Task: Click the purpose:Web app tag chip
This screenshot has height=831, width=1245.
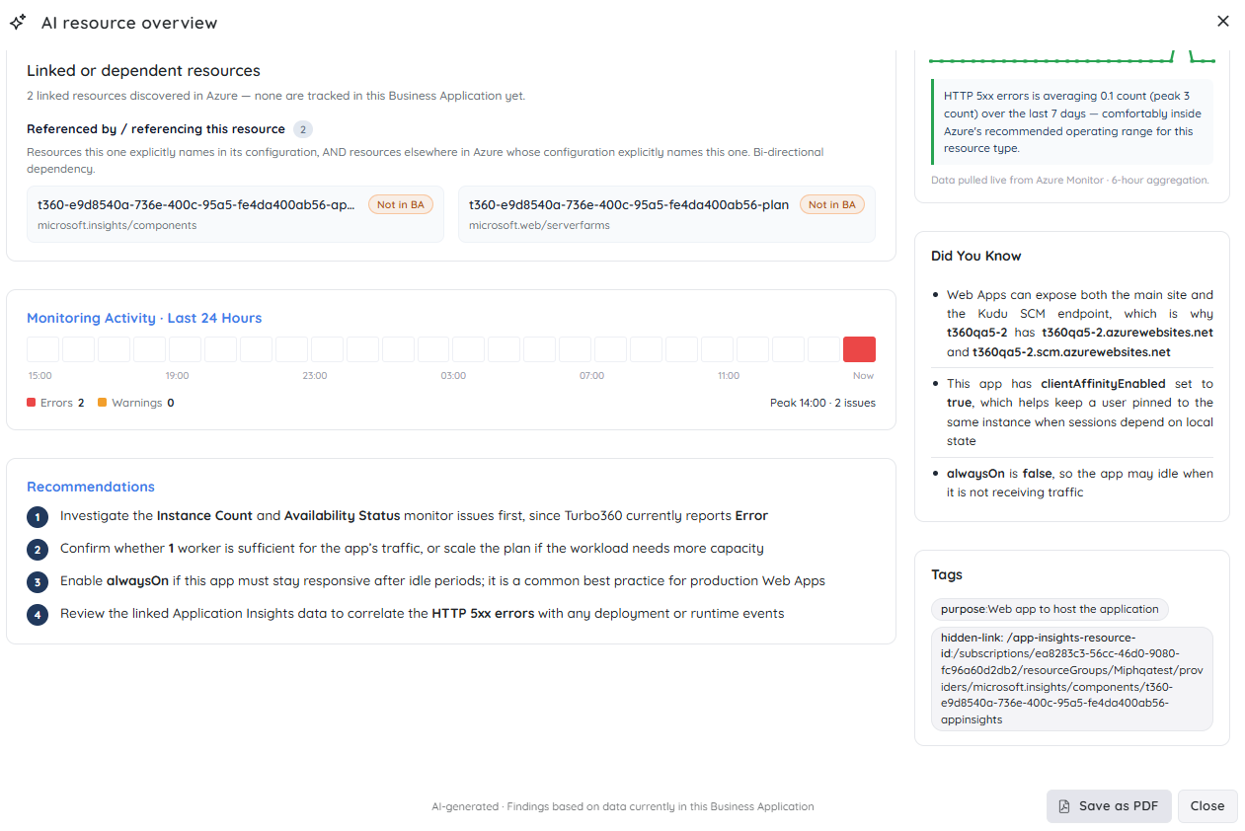Action: pos(1050,609)
